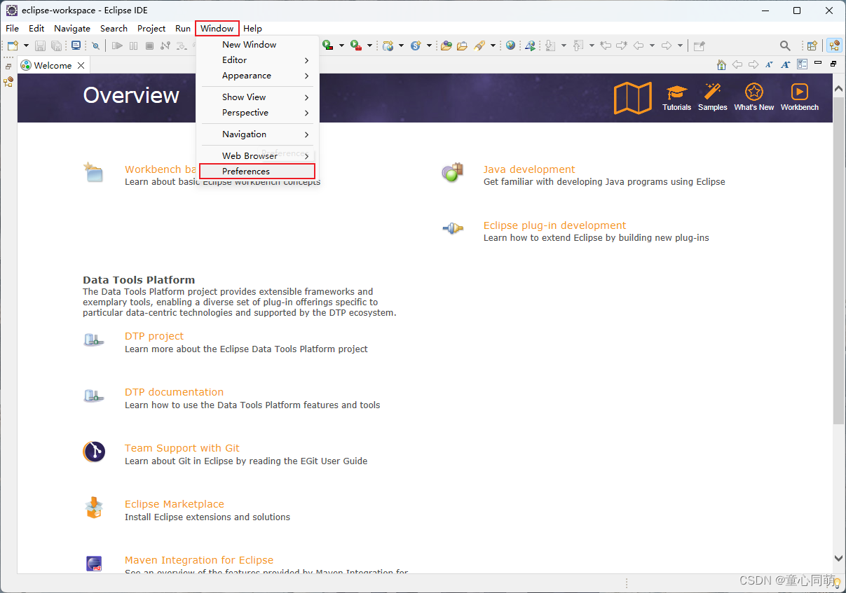Open the Run button dropdown arrow
This screenshot has height=593, width=846.
click(341, 46)
